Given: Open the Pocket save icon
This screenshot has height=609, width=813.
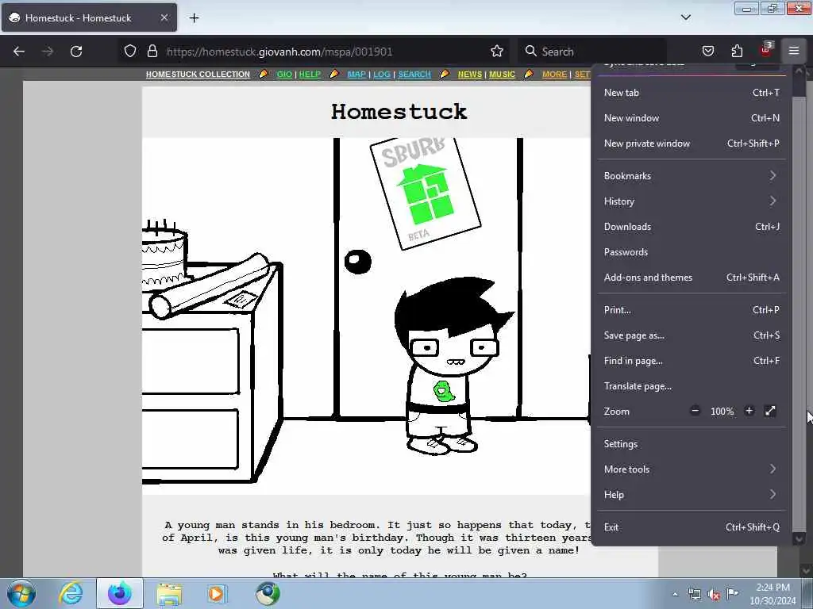Looking at the screenshot, I should [708, 51].
